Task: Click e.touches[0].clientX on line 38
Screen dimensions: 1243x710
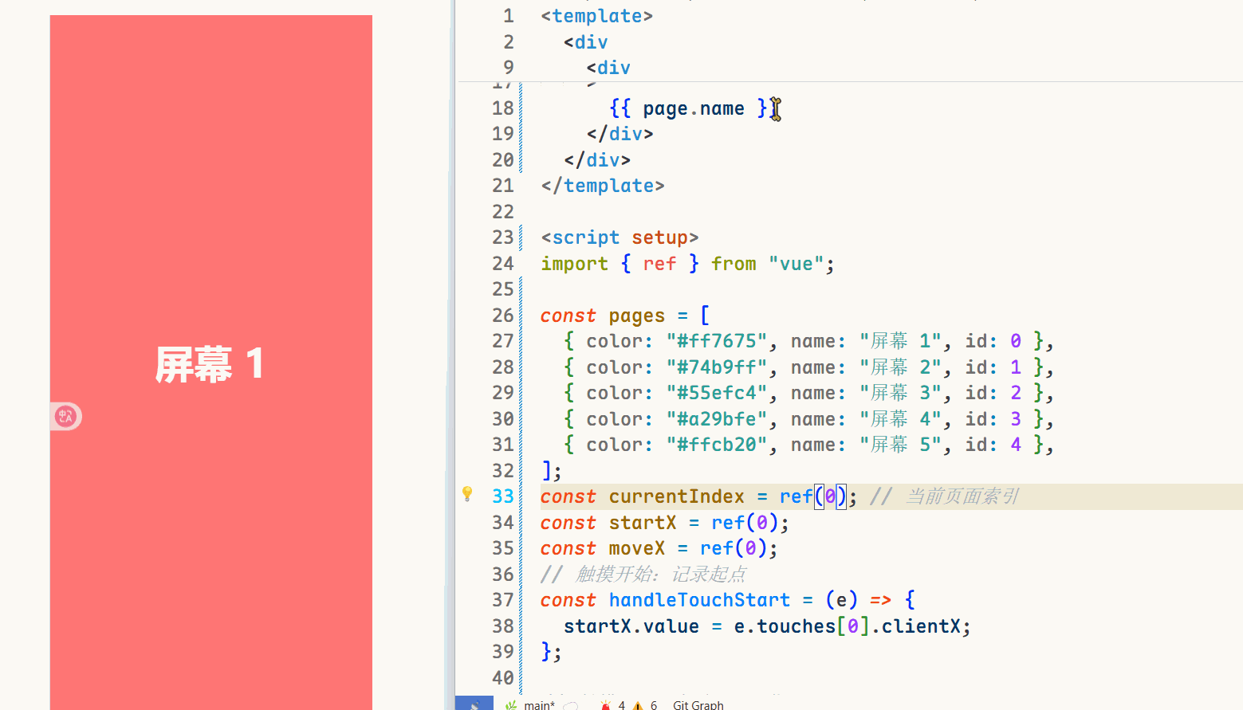Action: tap(847, 626)
